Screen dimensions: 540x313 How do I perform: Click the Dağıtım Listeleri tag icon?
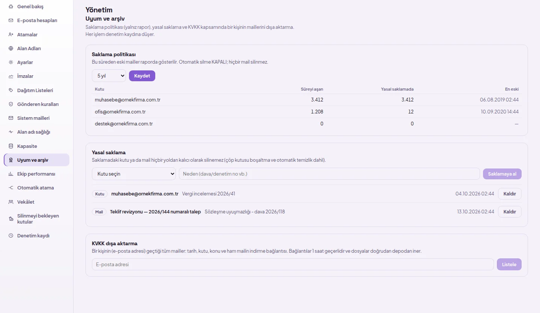click(x=11, y=90)
